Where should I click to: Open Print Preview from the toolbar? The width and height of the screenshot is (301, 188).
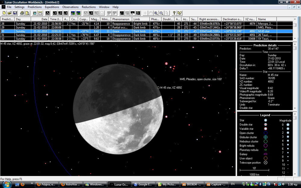tap(27, 13)
